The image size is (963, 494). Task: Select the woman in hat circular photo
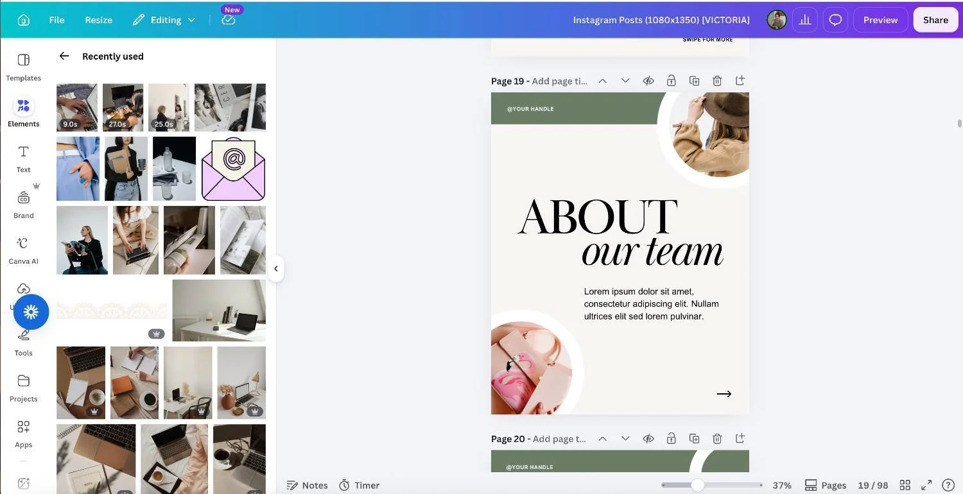click(709, 135)
